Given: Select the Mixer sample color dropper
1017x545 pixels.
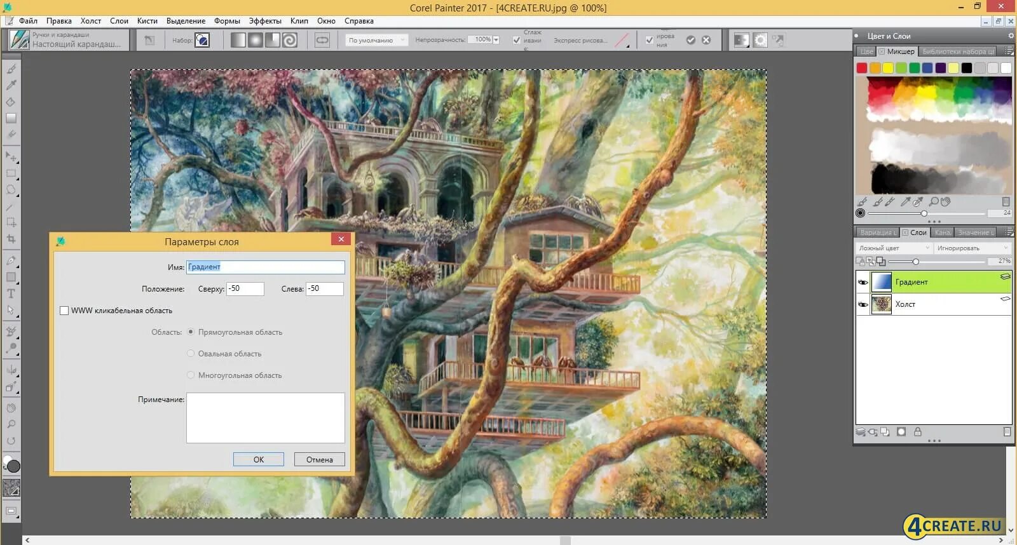Looking at the screenshot, I should (905, 201).
